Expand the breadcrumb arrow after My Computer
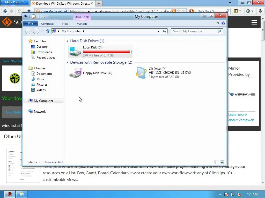Screen dimensions: 265x198 pyautogui.click(x=84, y=31)
